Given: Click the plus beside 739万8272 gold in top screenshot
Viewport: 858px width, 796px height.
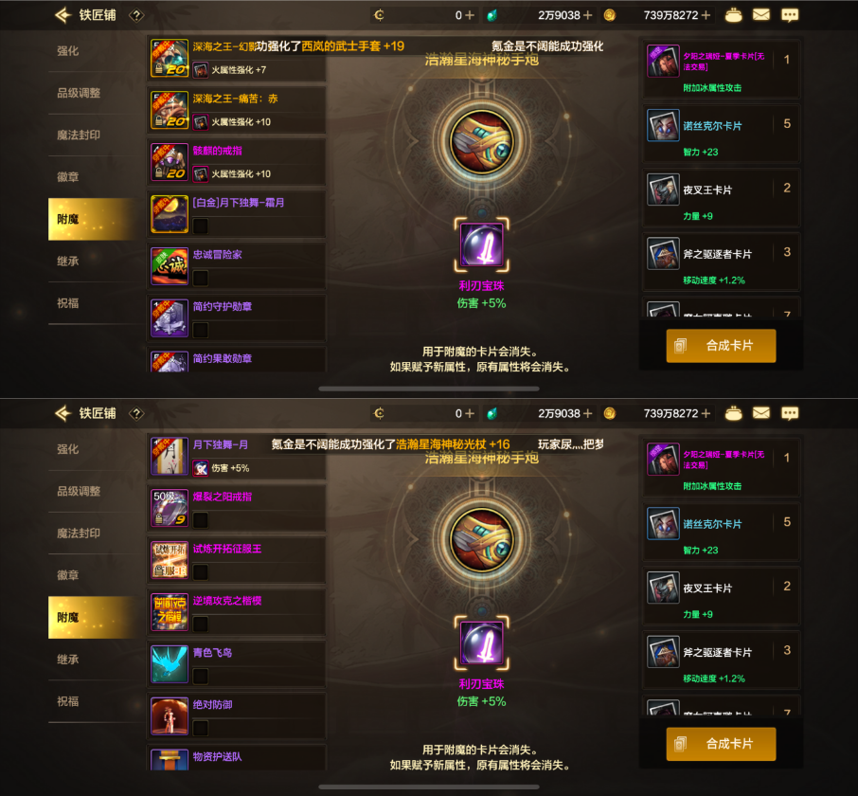Looking at the screenshot, I should 706,15.
